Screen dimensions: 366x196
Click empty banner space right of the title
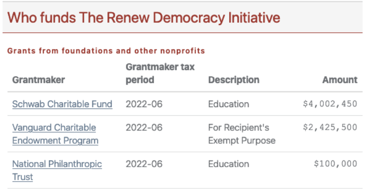pyautogui.click(x=322, y=18)
